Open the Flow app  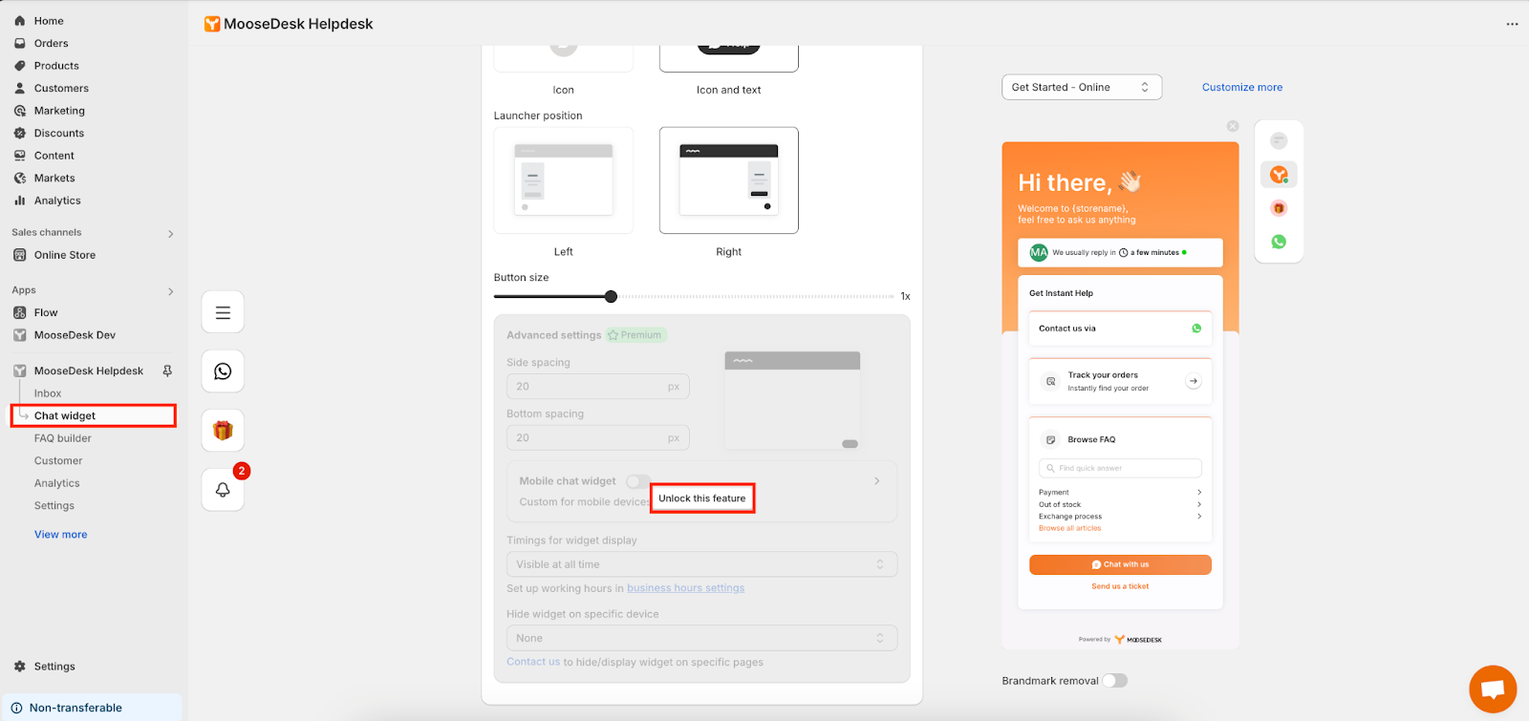[46, 312]
